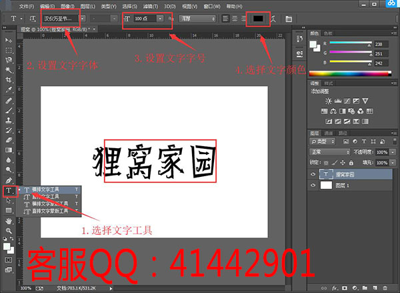Select the Lasso tool

pos(9,60)
